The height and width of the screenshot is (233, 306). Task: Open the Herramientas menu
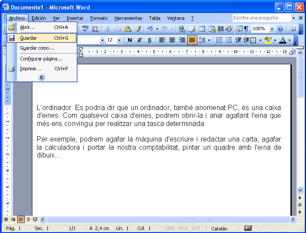pyautogui.click(x=128, y=18)
